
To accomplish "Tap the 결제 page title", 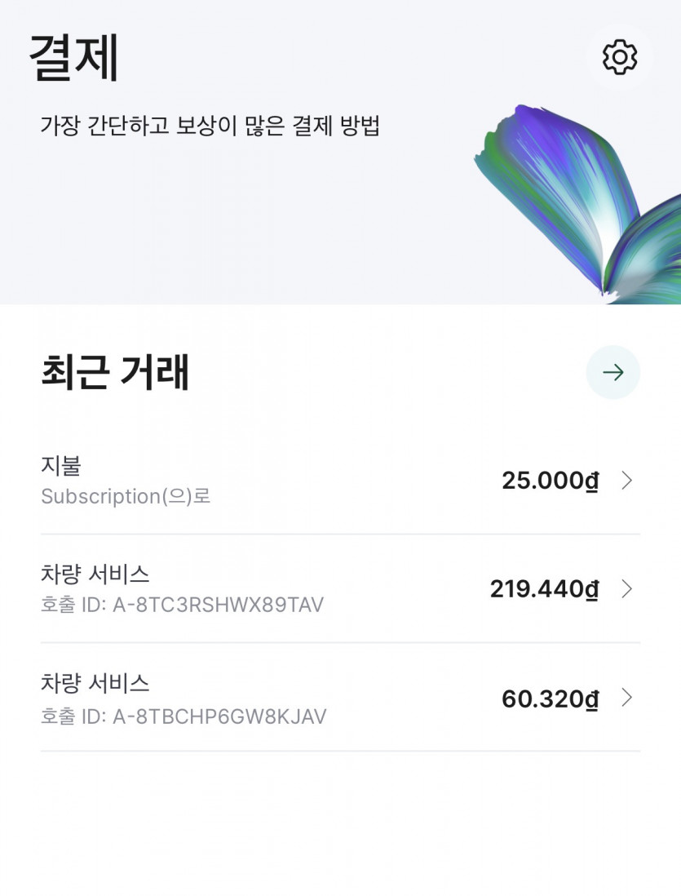I will point(74,58).
